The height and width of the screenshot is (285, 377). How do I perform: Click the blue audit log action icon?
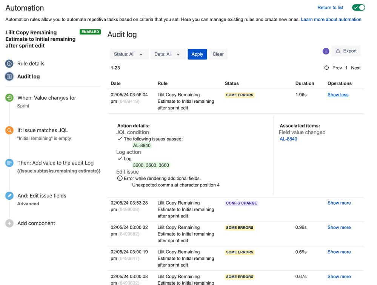[9, 163]
